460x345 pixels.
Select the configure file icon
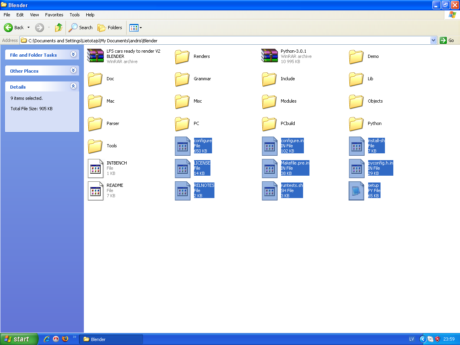pos(182,146)
